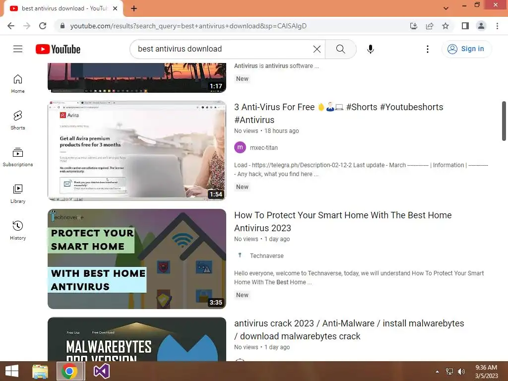This screenshot has height=381, width=508.
Task: Open a new browser tab
Action: click(134, 8)
